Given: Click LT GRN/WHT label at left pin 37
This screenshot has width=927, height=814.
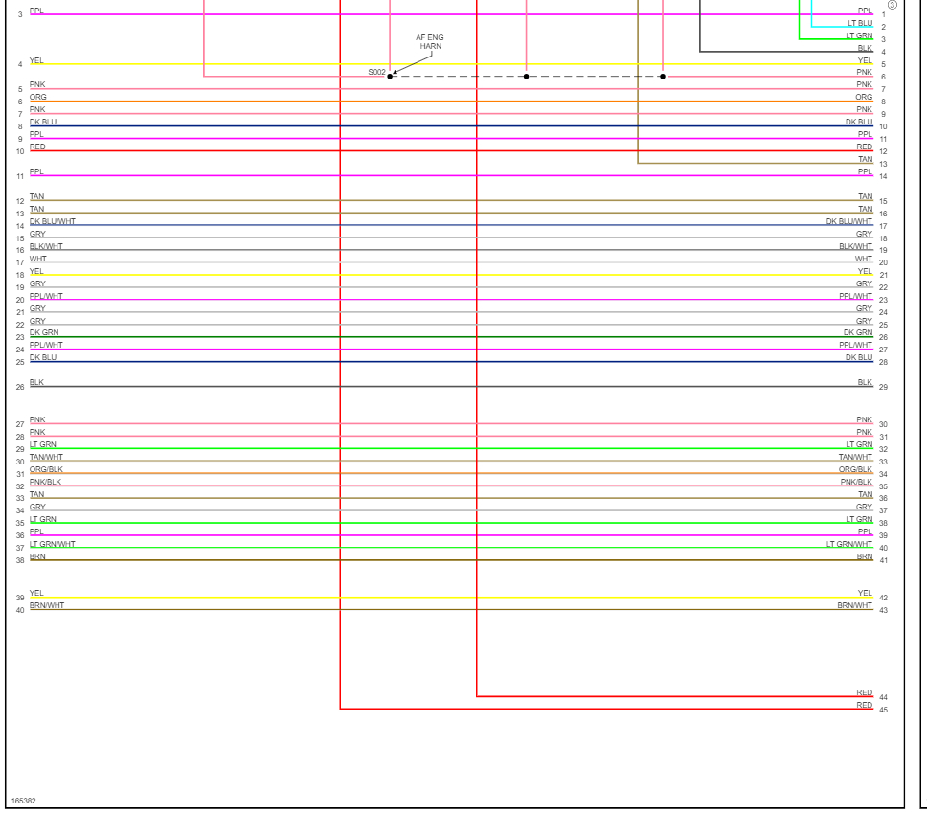Looking at the screenshot, I should (x=52, y=544).
